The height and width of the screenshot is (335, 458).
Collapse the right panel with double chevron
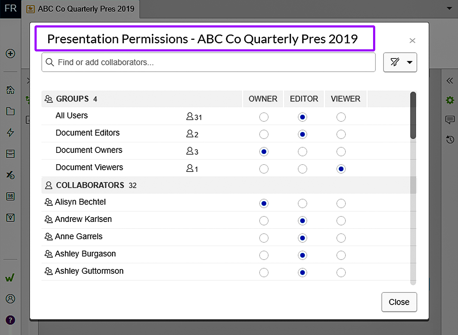coord(450,81)
